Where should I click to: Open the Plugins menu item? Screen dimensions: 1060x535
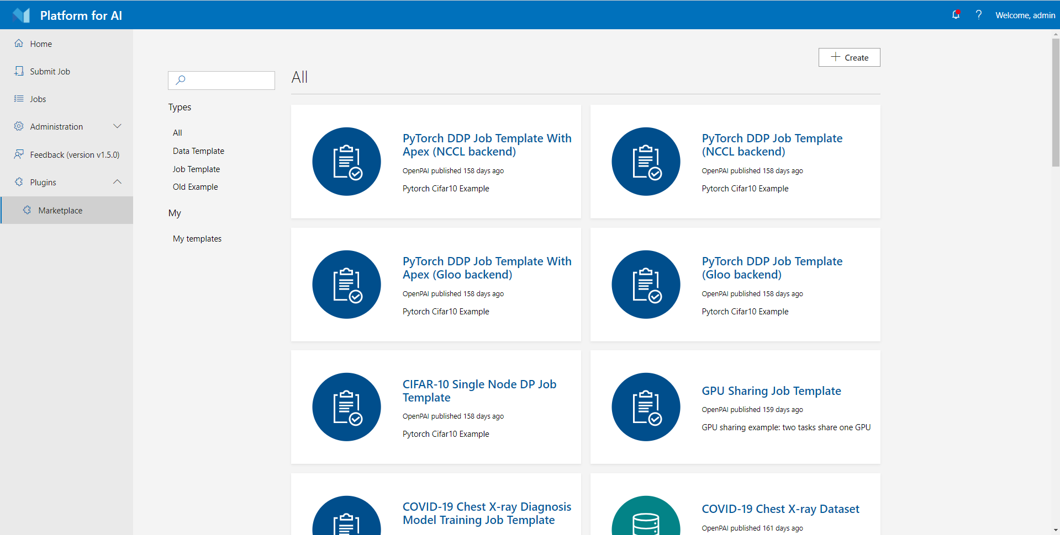click(66, 182)
